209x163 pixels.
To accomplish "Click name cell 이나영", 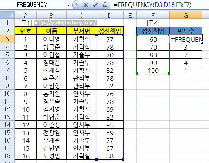I will [x=52, y=39].
